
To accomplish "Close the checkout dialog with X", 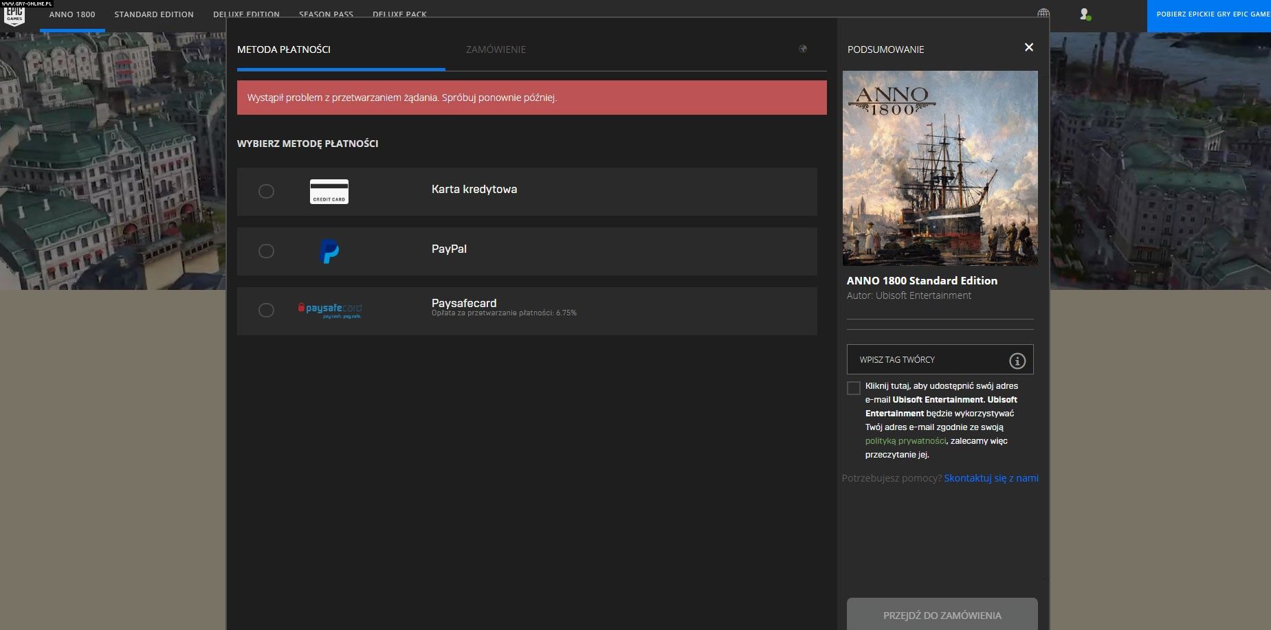I will [x=1028, y=47].
